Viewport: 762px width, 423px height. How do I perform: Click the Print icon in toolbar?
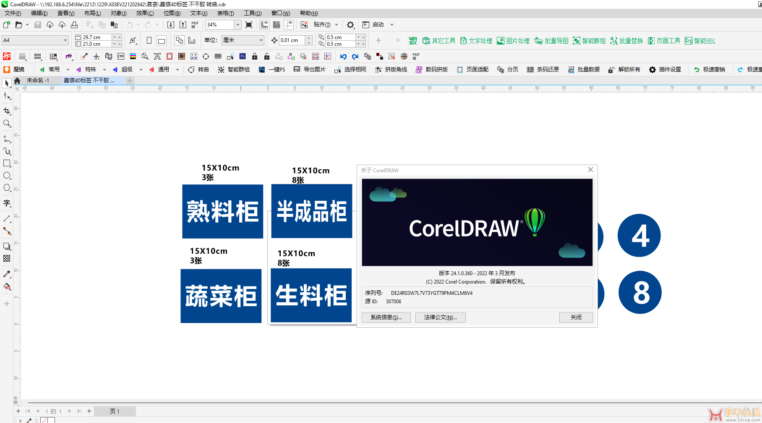74,25
